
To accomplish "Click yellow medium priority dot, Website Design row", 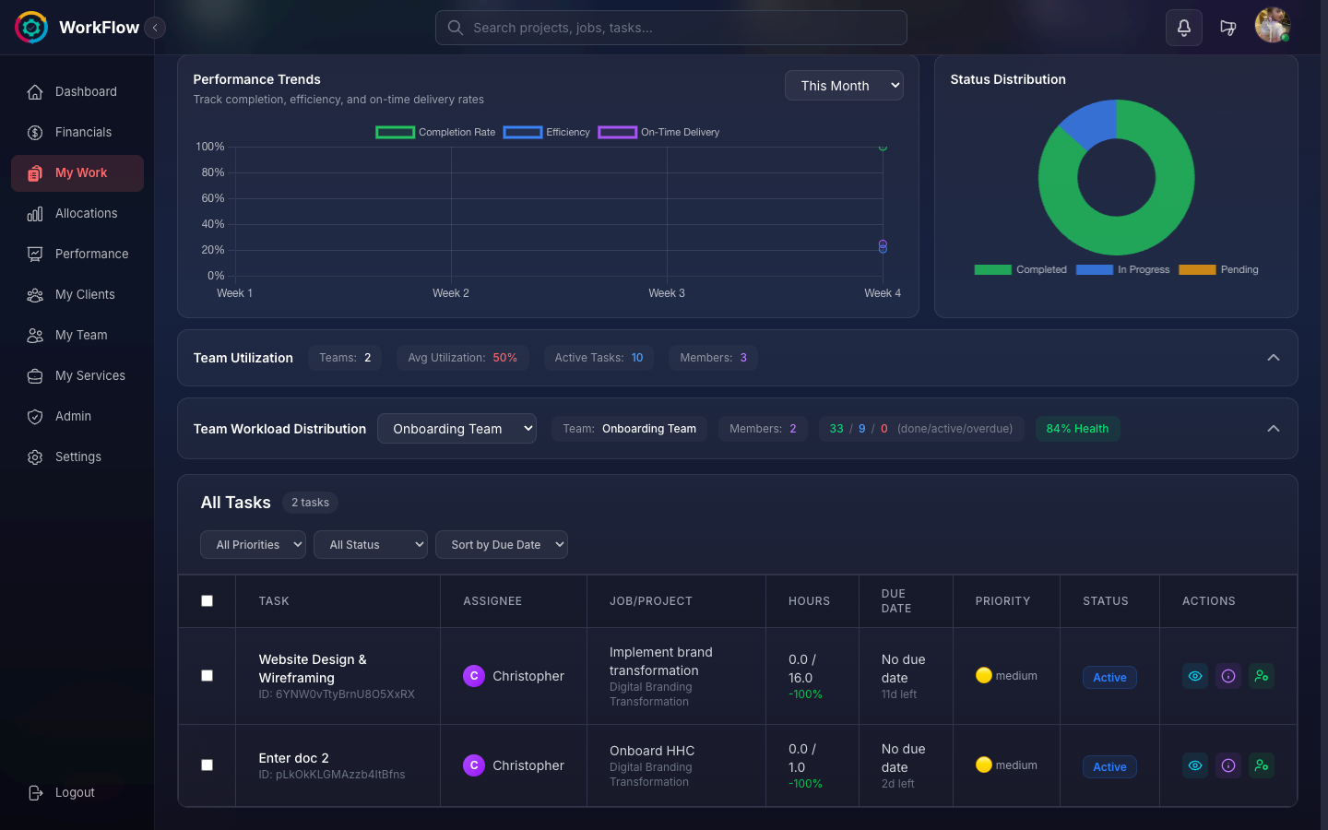I will click(984, 675).
